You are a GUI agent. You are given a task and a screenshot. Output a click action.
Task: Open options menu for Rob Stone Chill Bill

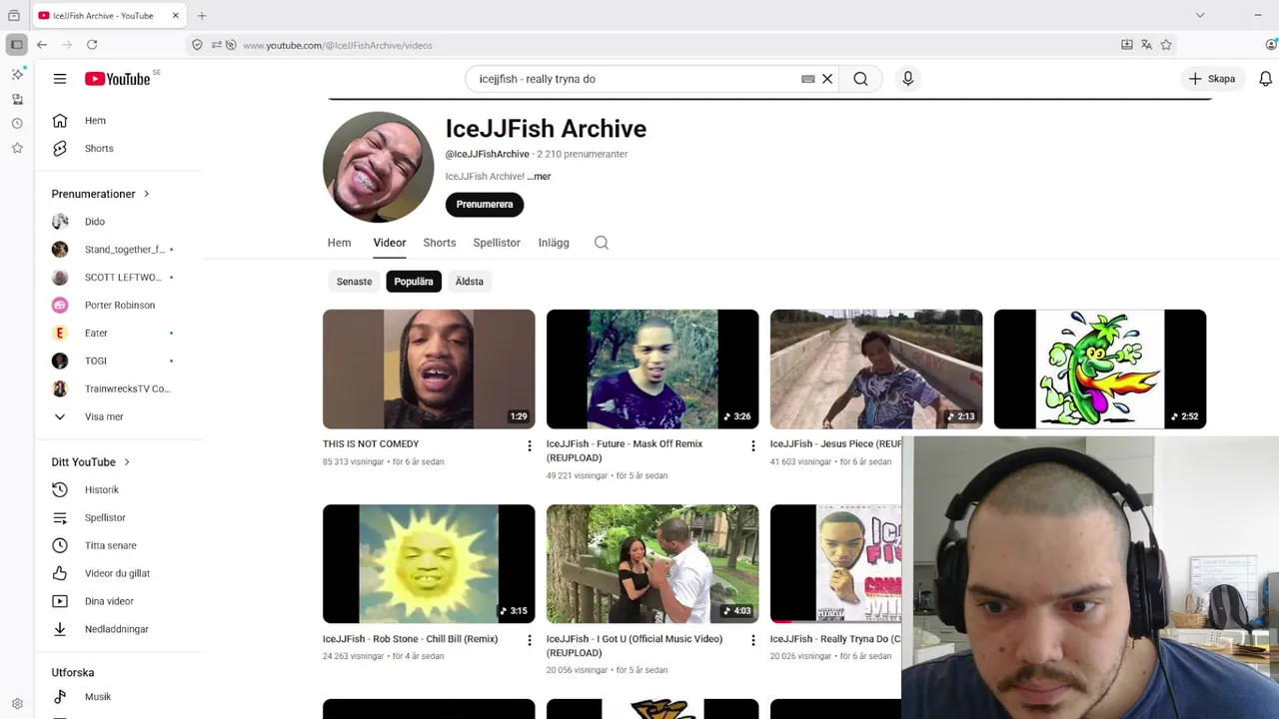(530, 641)
